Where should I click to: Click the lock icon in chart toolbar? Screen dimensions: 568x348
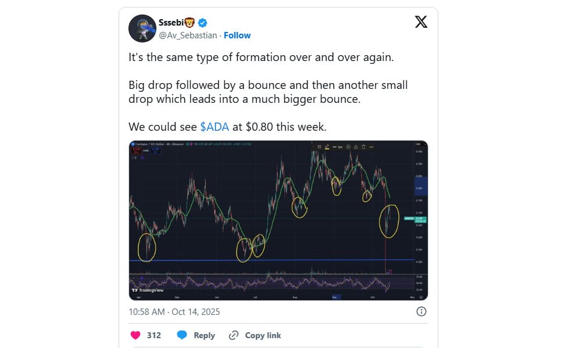[354, 146]
